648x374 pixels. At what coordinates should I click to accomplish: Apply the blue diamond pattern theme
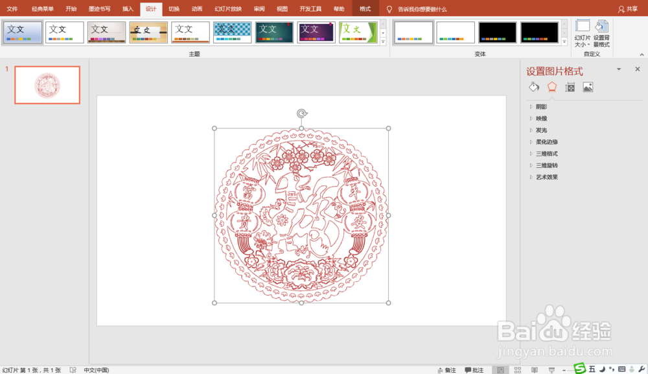pyautogui.click(x=232, y=32)
